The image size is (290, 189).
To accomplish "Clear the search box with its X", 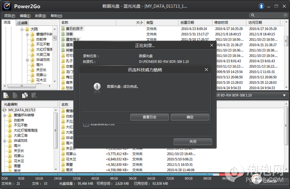I will tap(285, 15).
